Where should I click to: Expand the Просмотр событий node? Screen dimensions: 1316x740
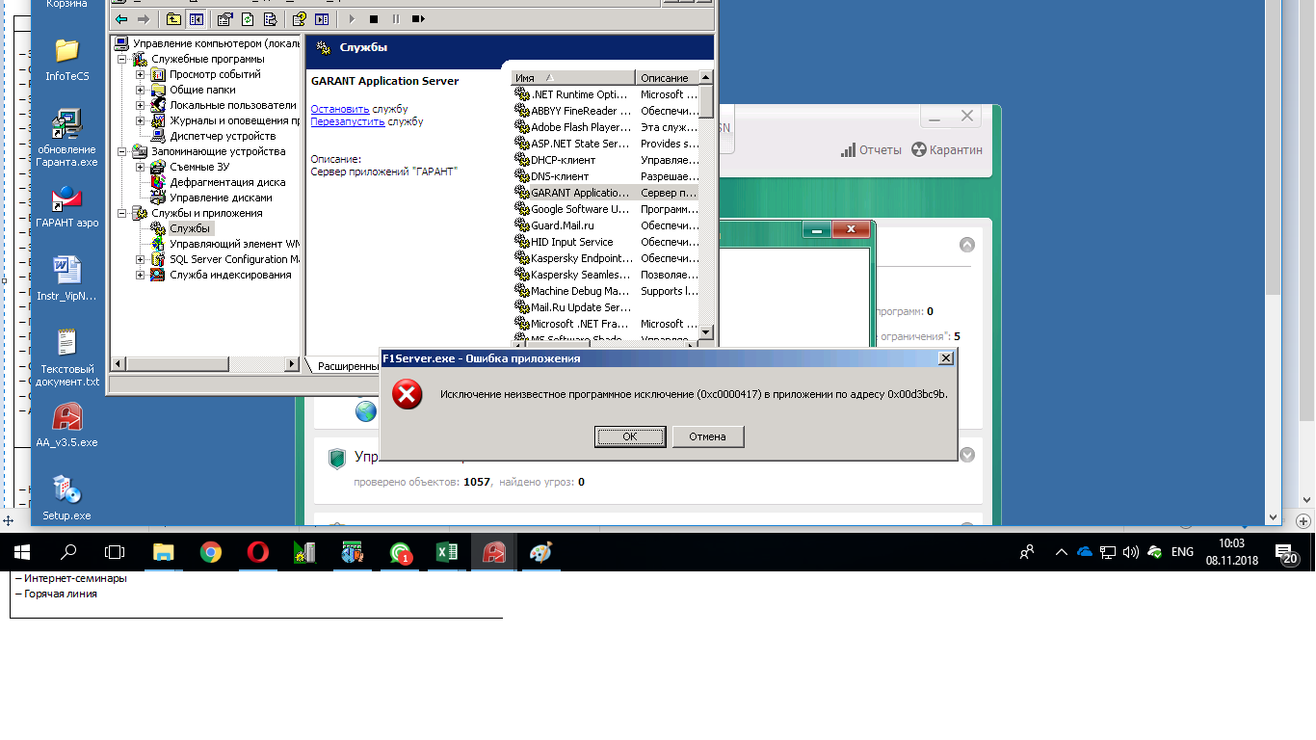pyautogui.click(x=141, y=74)
